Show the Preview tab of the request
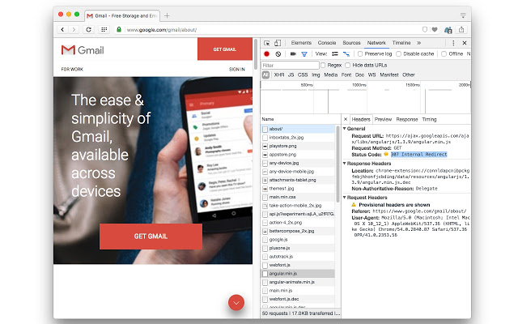518x324 pixels. (x=383, y=119)
